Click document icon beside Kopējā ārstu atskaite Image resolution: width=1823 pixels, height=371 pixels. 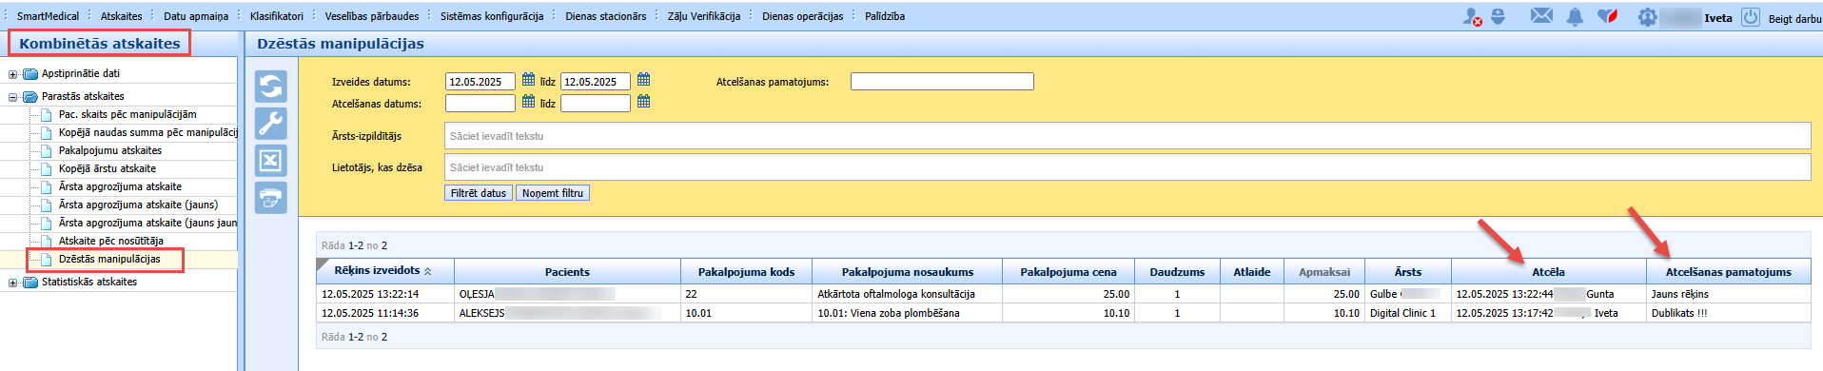[x=46, y=168]
